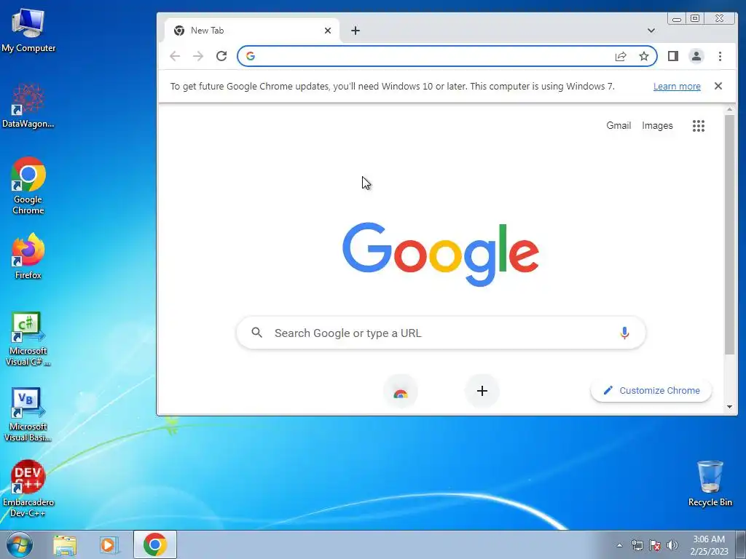746x559 pixels.
Task: Open the Gmail link
Action: [x=619, y=125]
